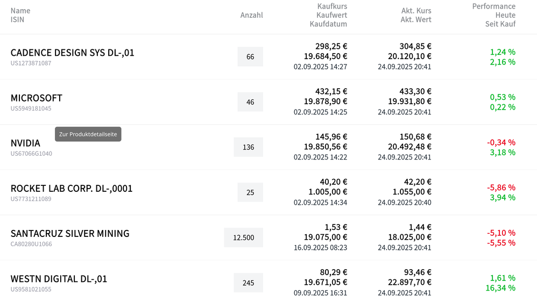This screenshot has height=303, width=537.
Task: Click Cadence today's performance 1,24 %
Action: (x=503, y=52)
